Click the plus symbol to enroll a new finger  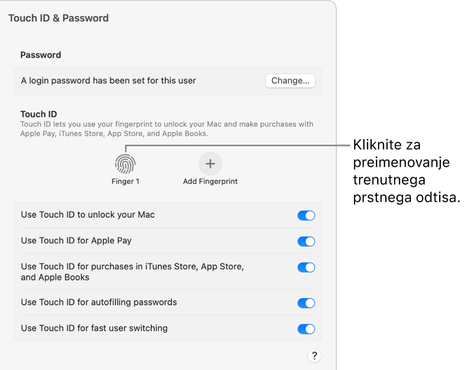(x=210, y=163)
